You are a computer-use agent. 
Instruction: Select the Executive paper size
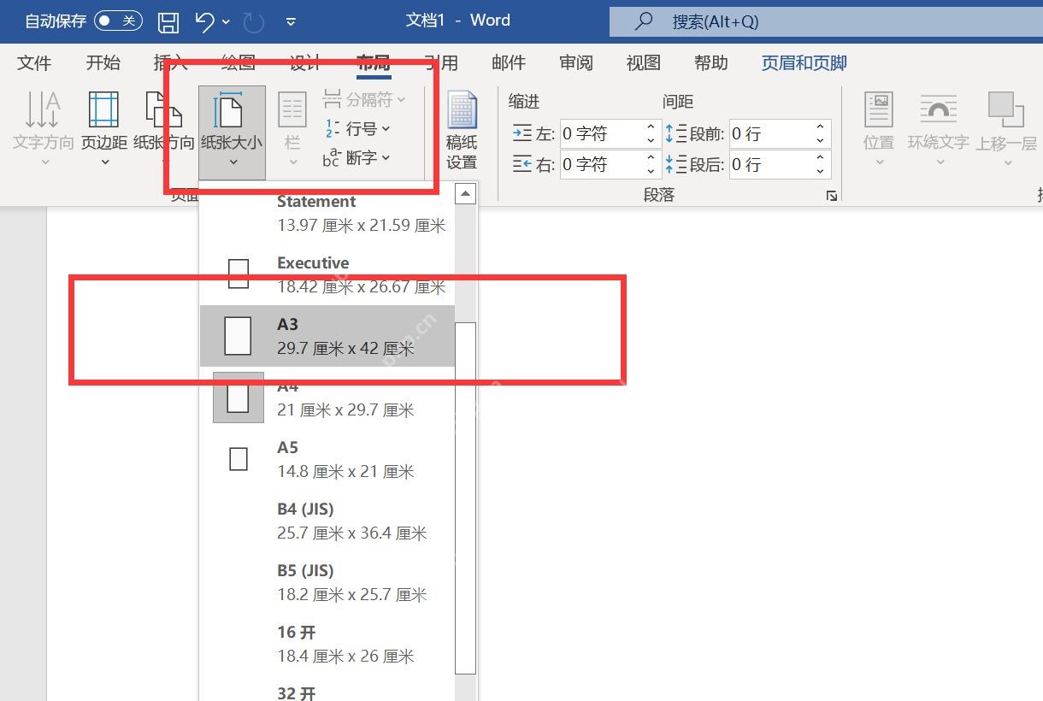coord(327,275)
